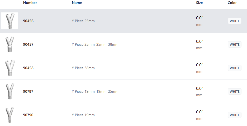This screenshot has height=126, width=247.
Task: Open part number 90790
Action: (28, 115)
